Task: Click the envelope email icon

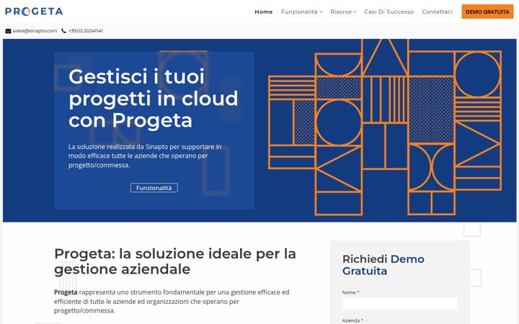Action: click(8, 31)
